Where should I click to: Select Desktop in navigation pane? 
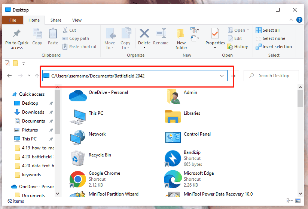(x=26, y=103)
